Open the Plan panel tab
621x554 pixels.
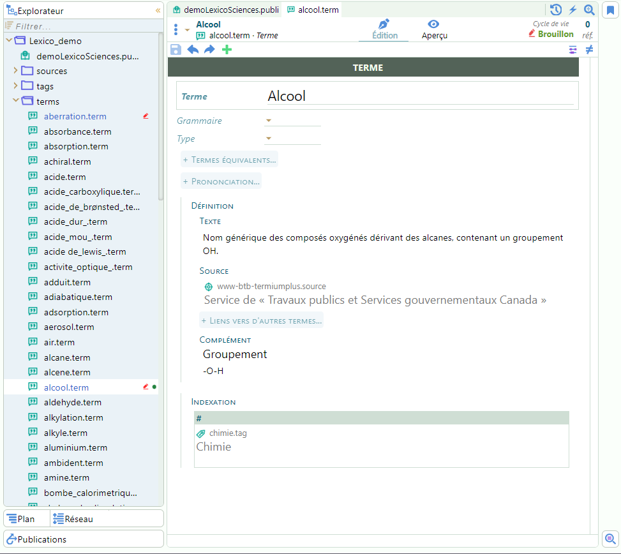tap(27, 519)
